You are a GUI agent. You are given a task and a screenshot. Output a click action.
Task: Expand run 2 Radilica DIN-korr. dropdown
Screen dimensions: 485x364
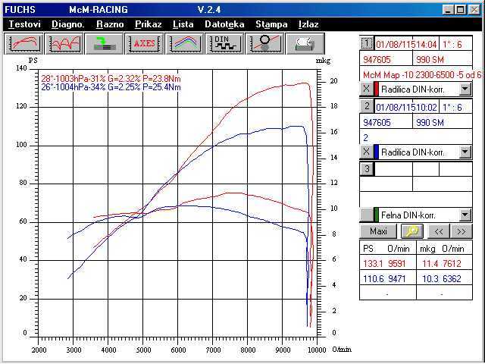coord(465,152)
